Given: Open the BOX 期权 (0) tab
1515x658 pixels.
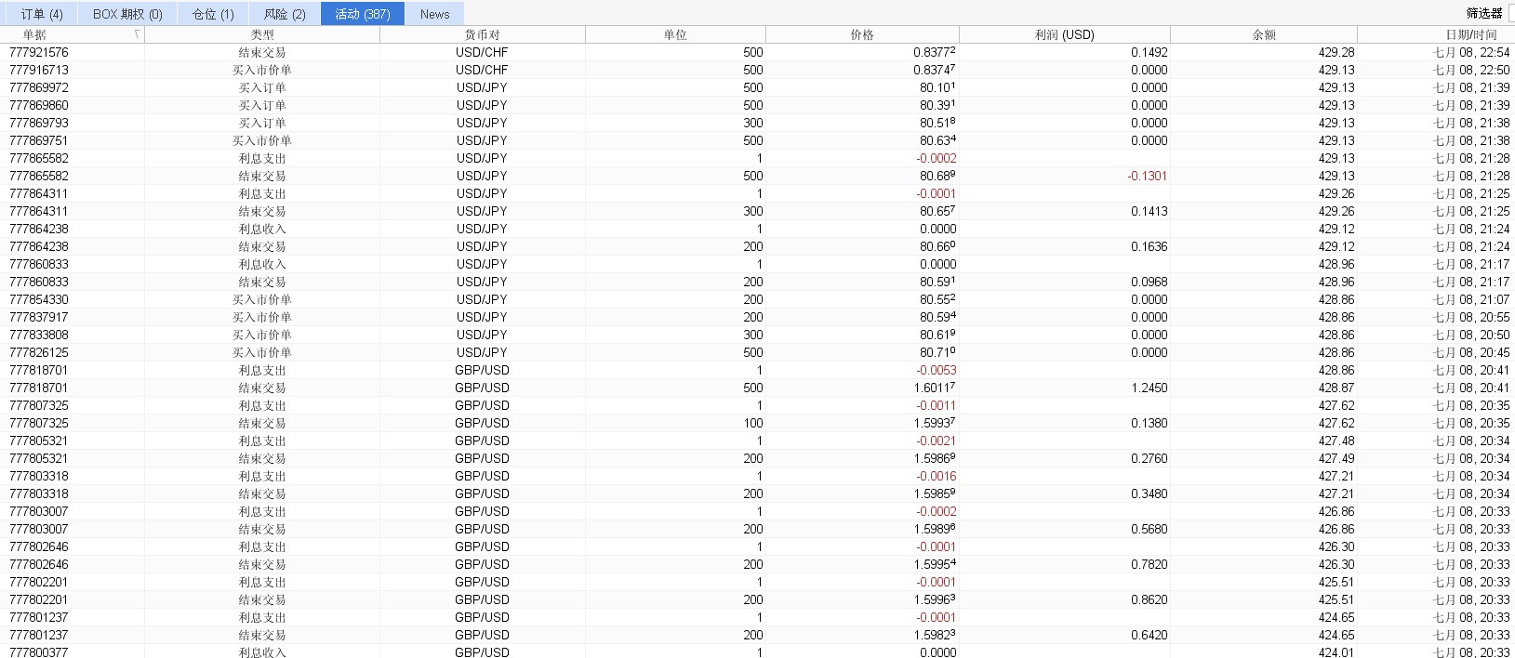Looking at the screenshot, I should click(x=127, y=14).
